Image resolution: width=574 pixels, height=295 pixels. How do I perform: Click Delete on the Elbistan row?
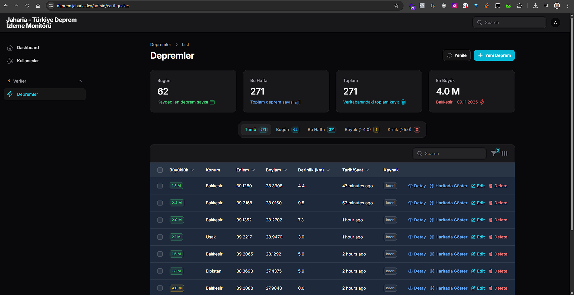click(x=498, y=271)
